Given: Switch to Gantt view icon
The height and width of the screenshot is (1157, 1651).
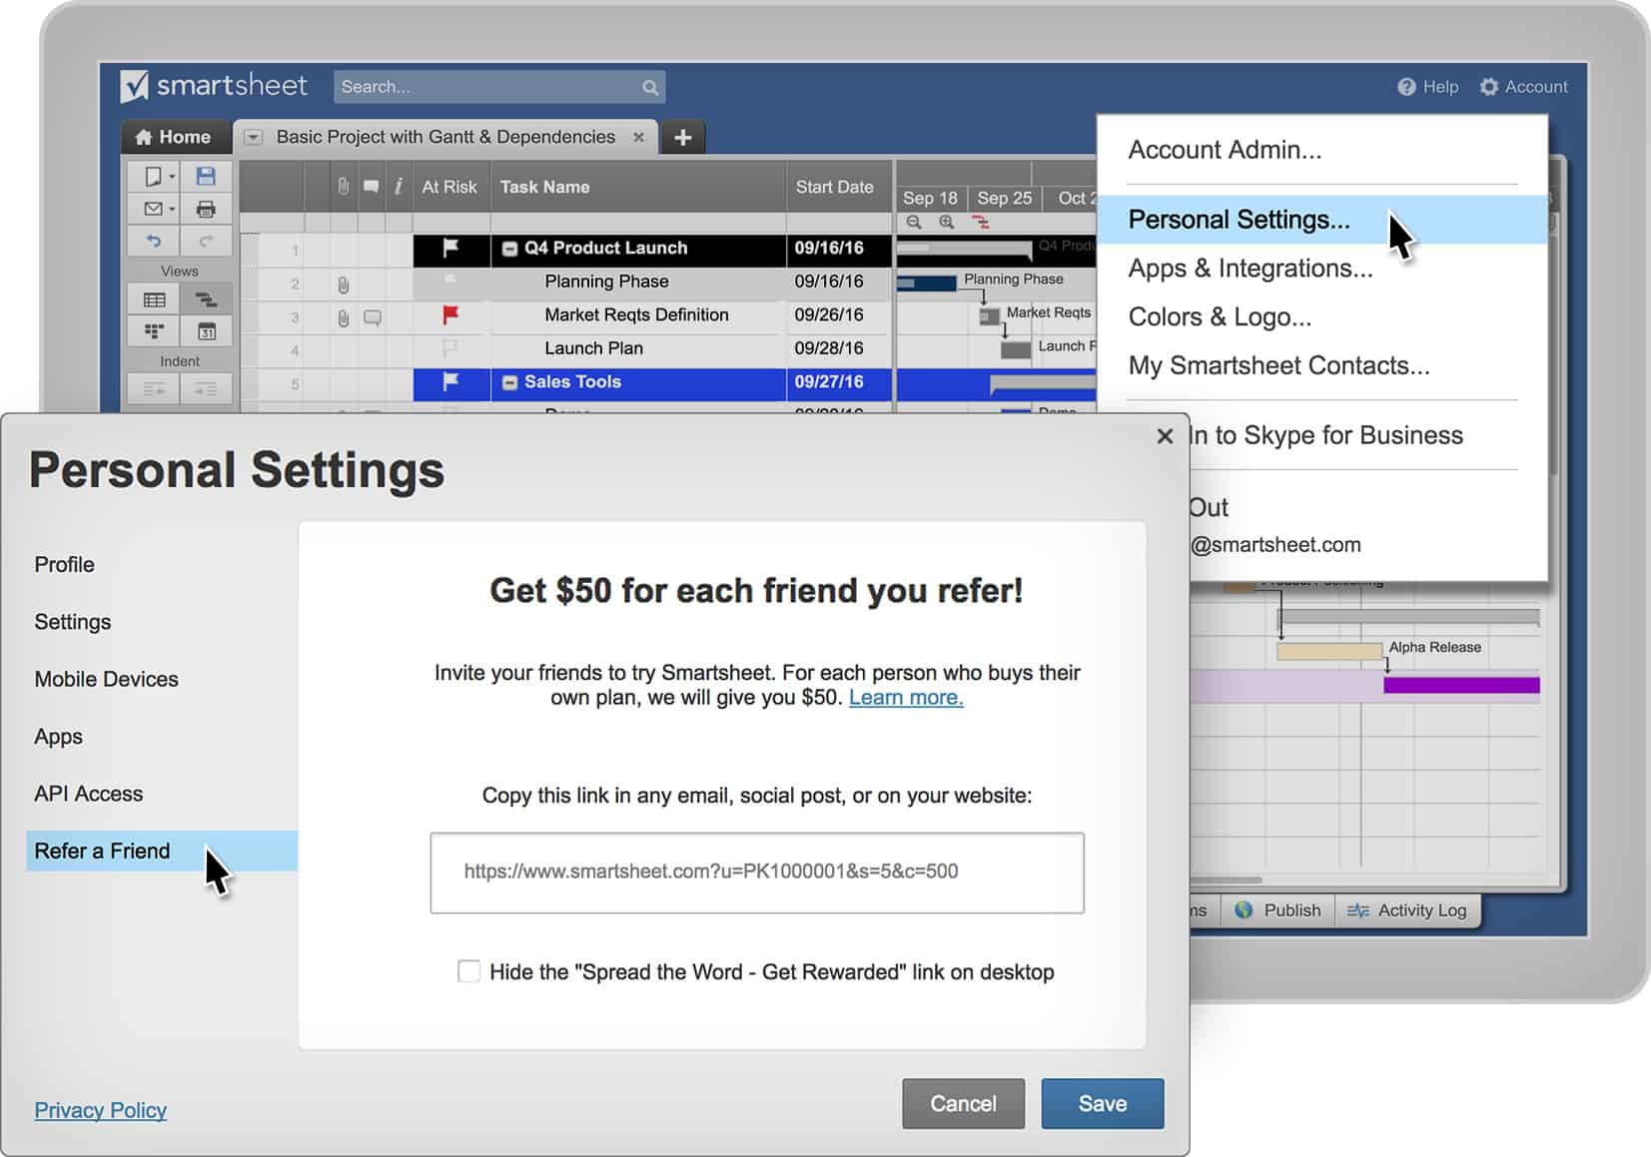Looking at the screenshot, I should 206,299.
